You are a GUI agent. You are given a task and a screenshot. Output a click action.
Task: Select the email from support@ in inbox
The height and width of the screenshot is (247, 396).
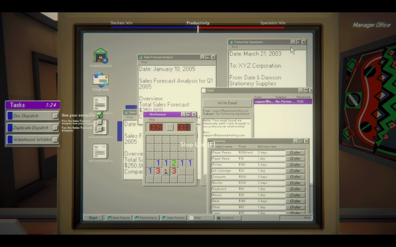click(x=282, y=101)
